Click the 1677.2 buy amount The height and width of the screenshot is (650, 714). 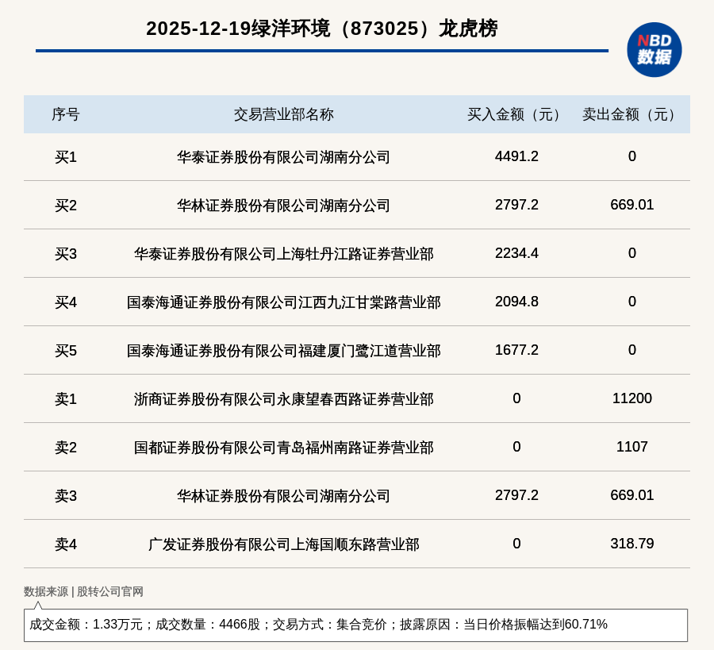pyautogui.click(x=516, y=350)
